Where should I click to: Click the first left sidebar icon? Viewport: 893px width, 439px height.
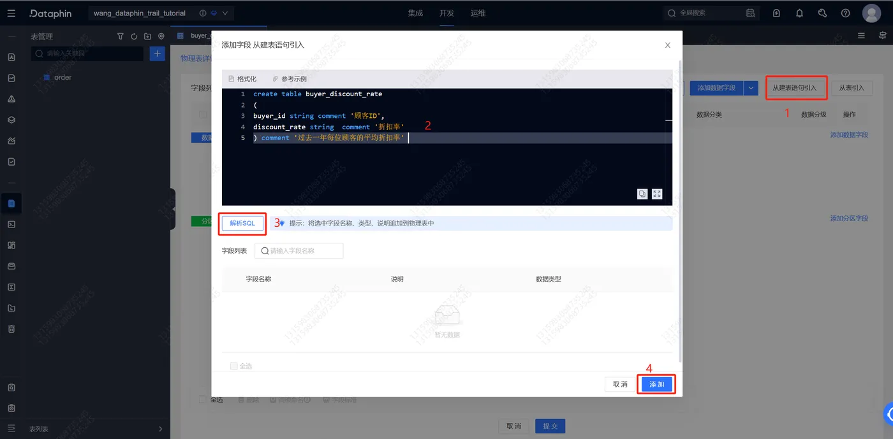click(x=11, y=57)
